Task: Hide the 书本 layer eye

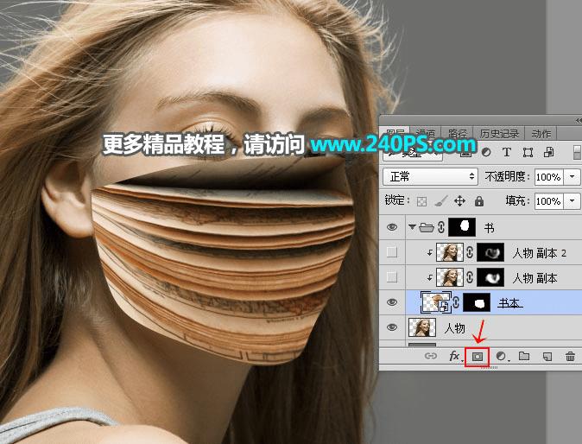Action: (x=392, y=302)
